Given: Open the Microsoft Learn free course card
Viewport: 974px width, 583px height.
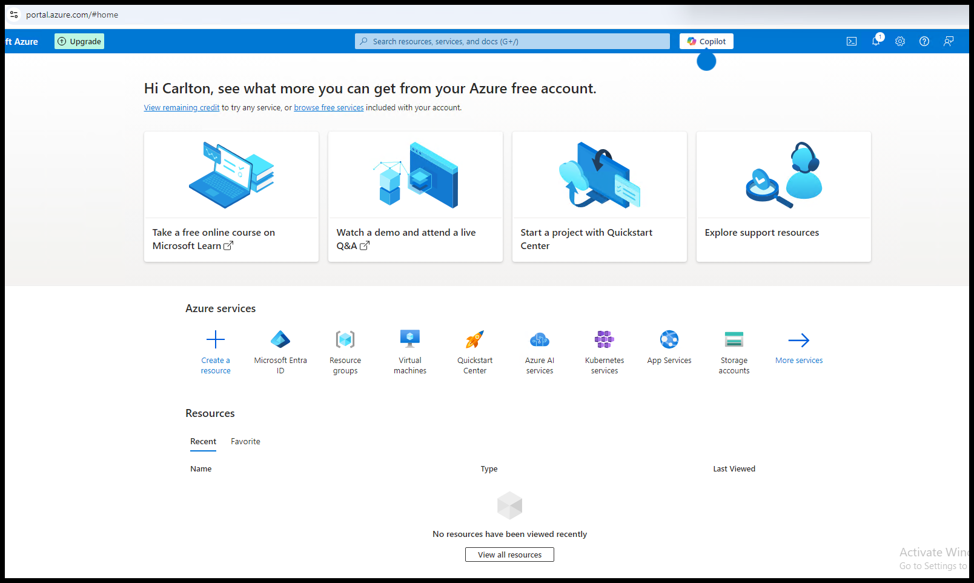Looking at the screenshot, I should (x=231, y=197).
